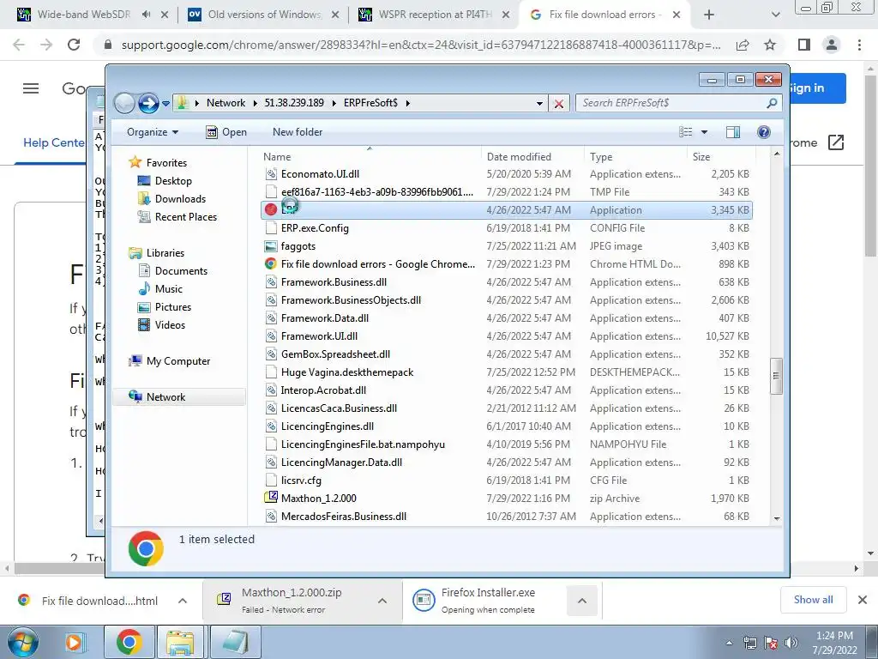Click the change view icon
The height and width of the screenshot is (659, 878).
point(686,132)
